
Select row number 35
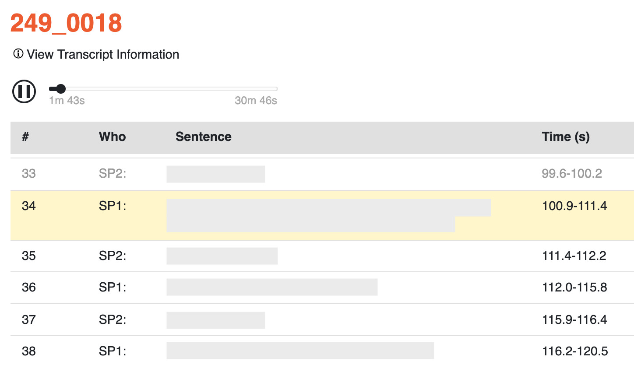[28, 256]
